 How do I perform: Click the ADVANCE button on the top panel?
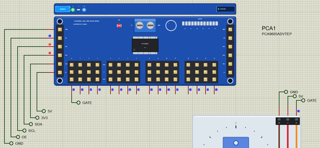coord(62,9)
